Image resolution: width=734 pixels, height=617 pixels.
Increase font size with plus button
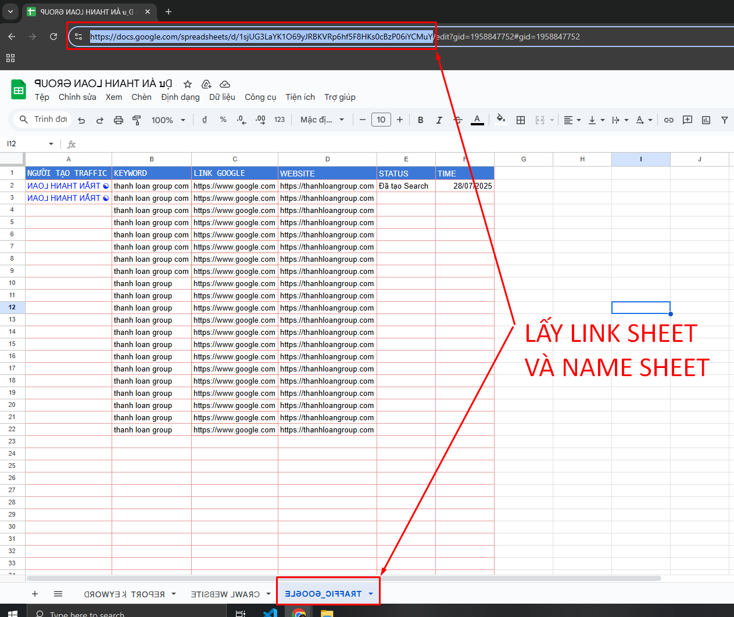[400, 120]
